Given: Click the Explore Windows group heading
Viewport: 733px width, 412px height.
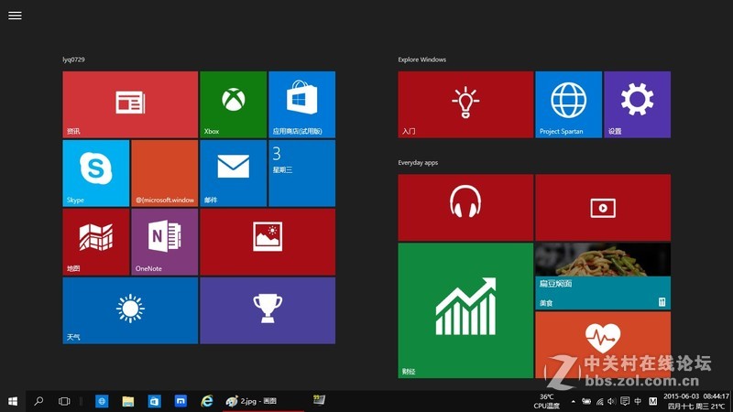Looking at the screenshot, I should tap(422, 60).
